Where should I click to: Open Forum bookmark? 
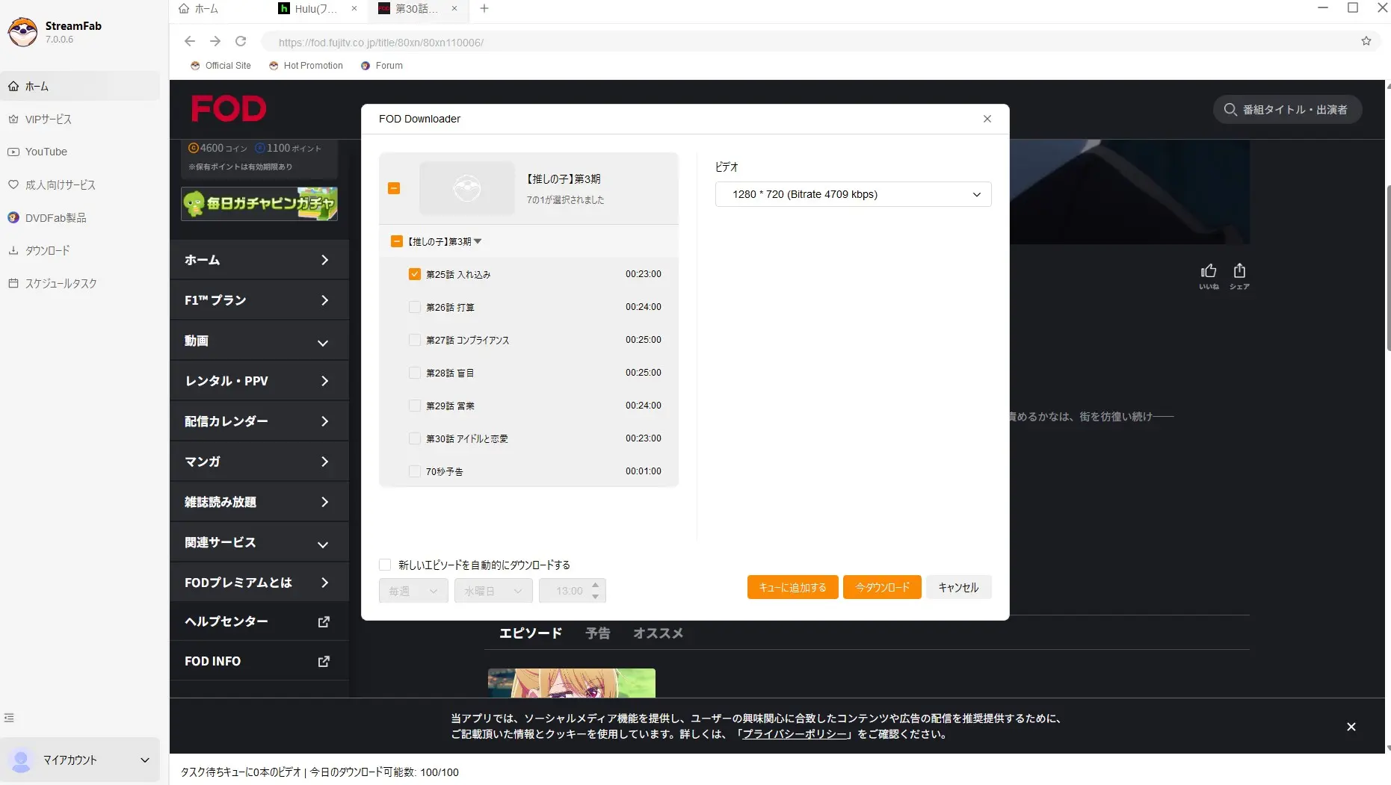click(382, 66)
